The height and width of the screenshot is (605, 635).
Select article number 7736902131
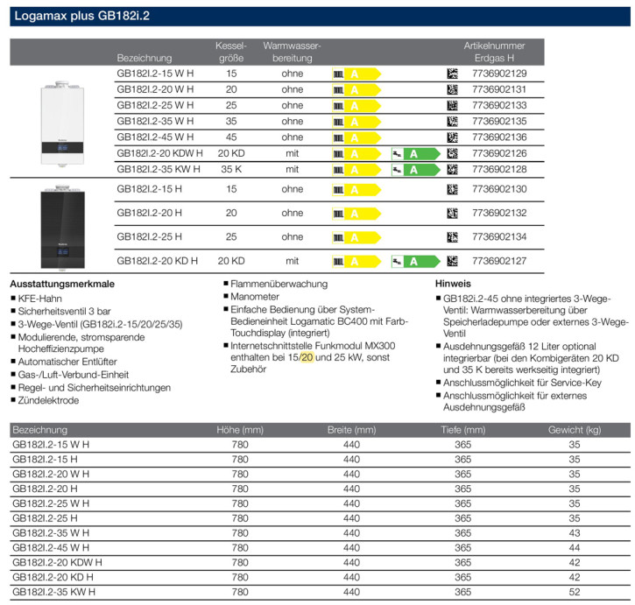(x=499, y=89)
